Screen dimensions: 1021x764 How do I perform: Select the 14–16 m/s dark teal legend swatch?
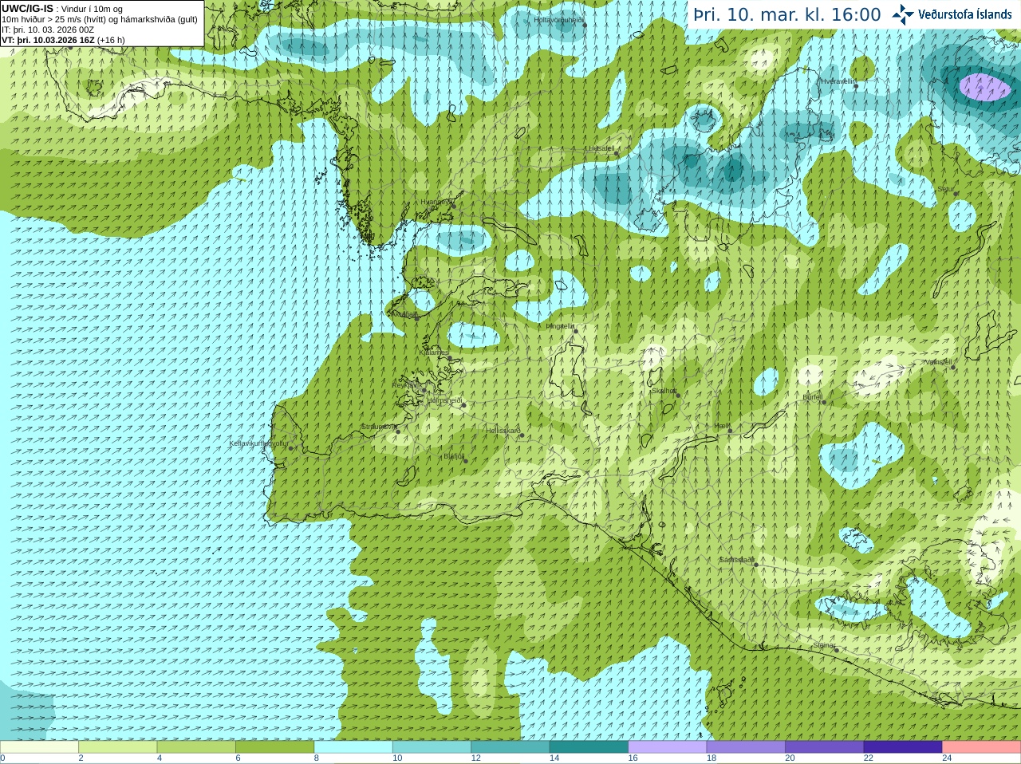pos(589,747)
